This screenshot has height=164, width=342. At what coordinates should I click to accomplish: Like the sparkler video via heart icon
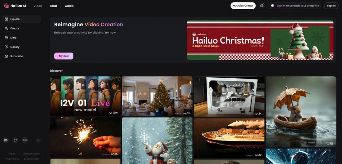112,154
